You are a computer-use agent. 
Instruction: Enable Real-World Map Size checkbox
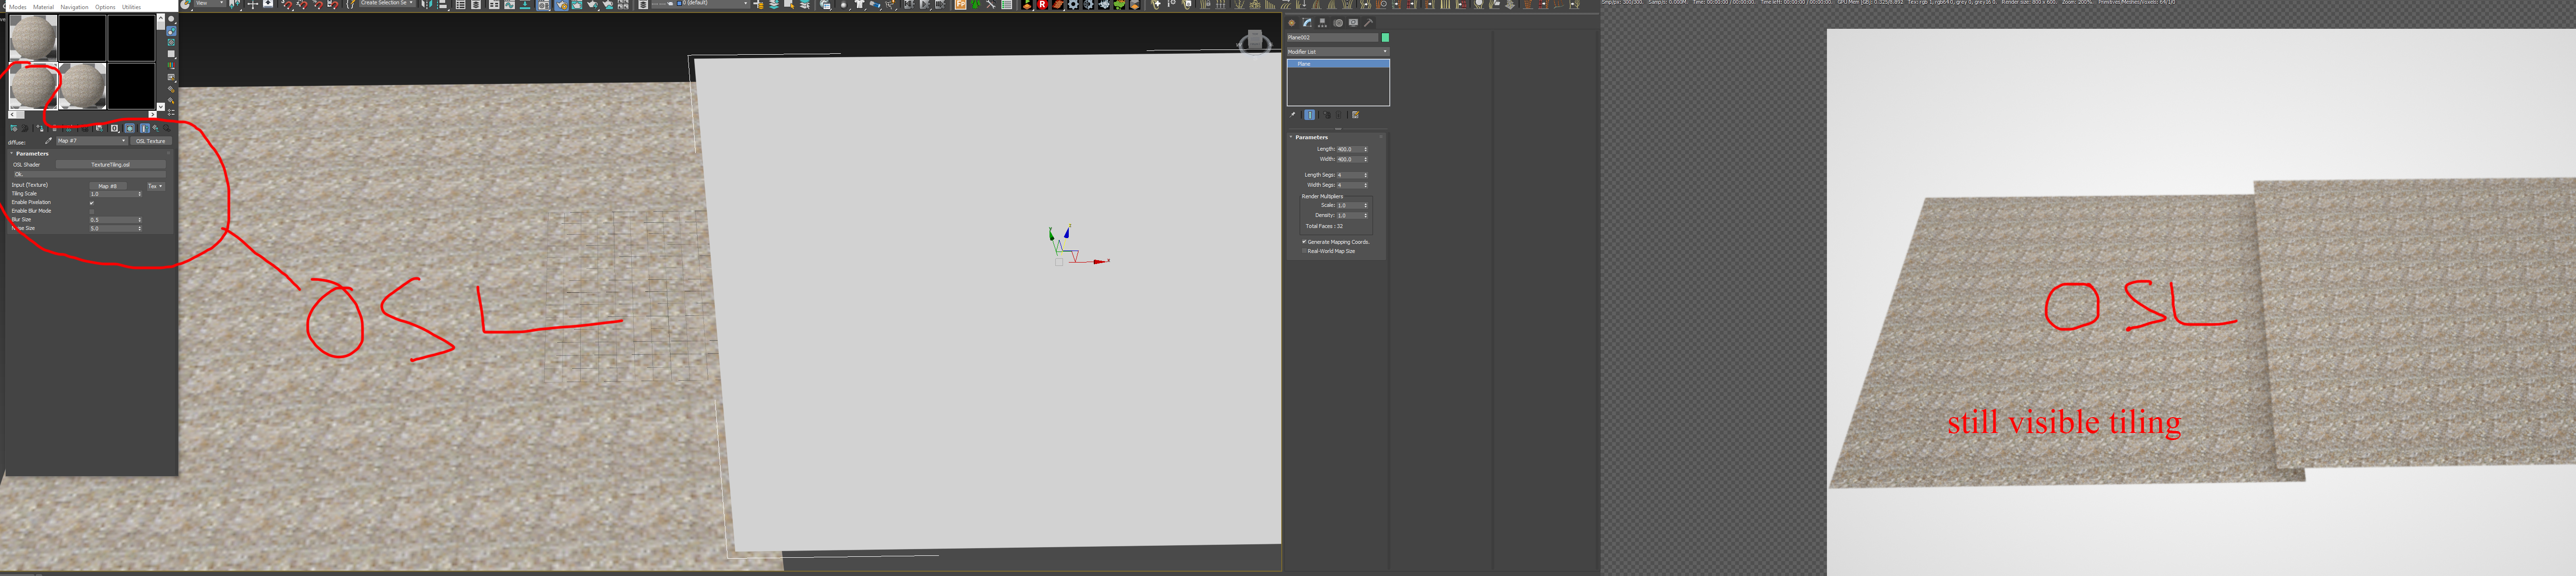pyautogui.click(x=1304, y=252)
